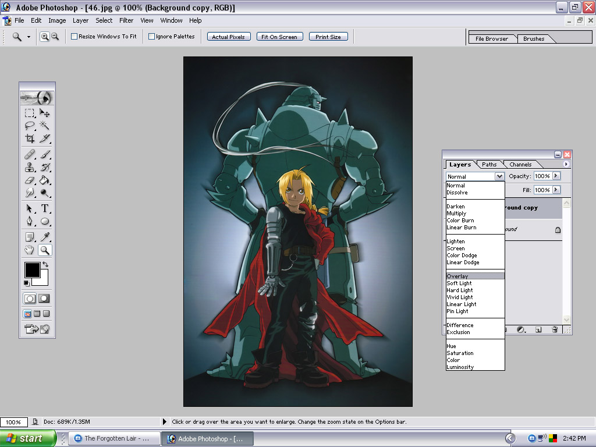The height and width of the screenshot is (447, 596).
Task: Select the Type tool
Action: [x=44, y=208]
